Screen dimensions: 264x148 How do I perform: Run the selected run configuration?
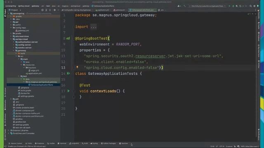(x=229, y=6)
